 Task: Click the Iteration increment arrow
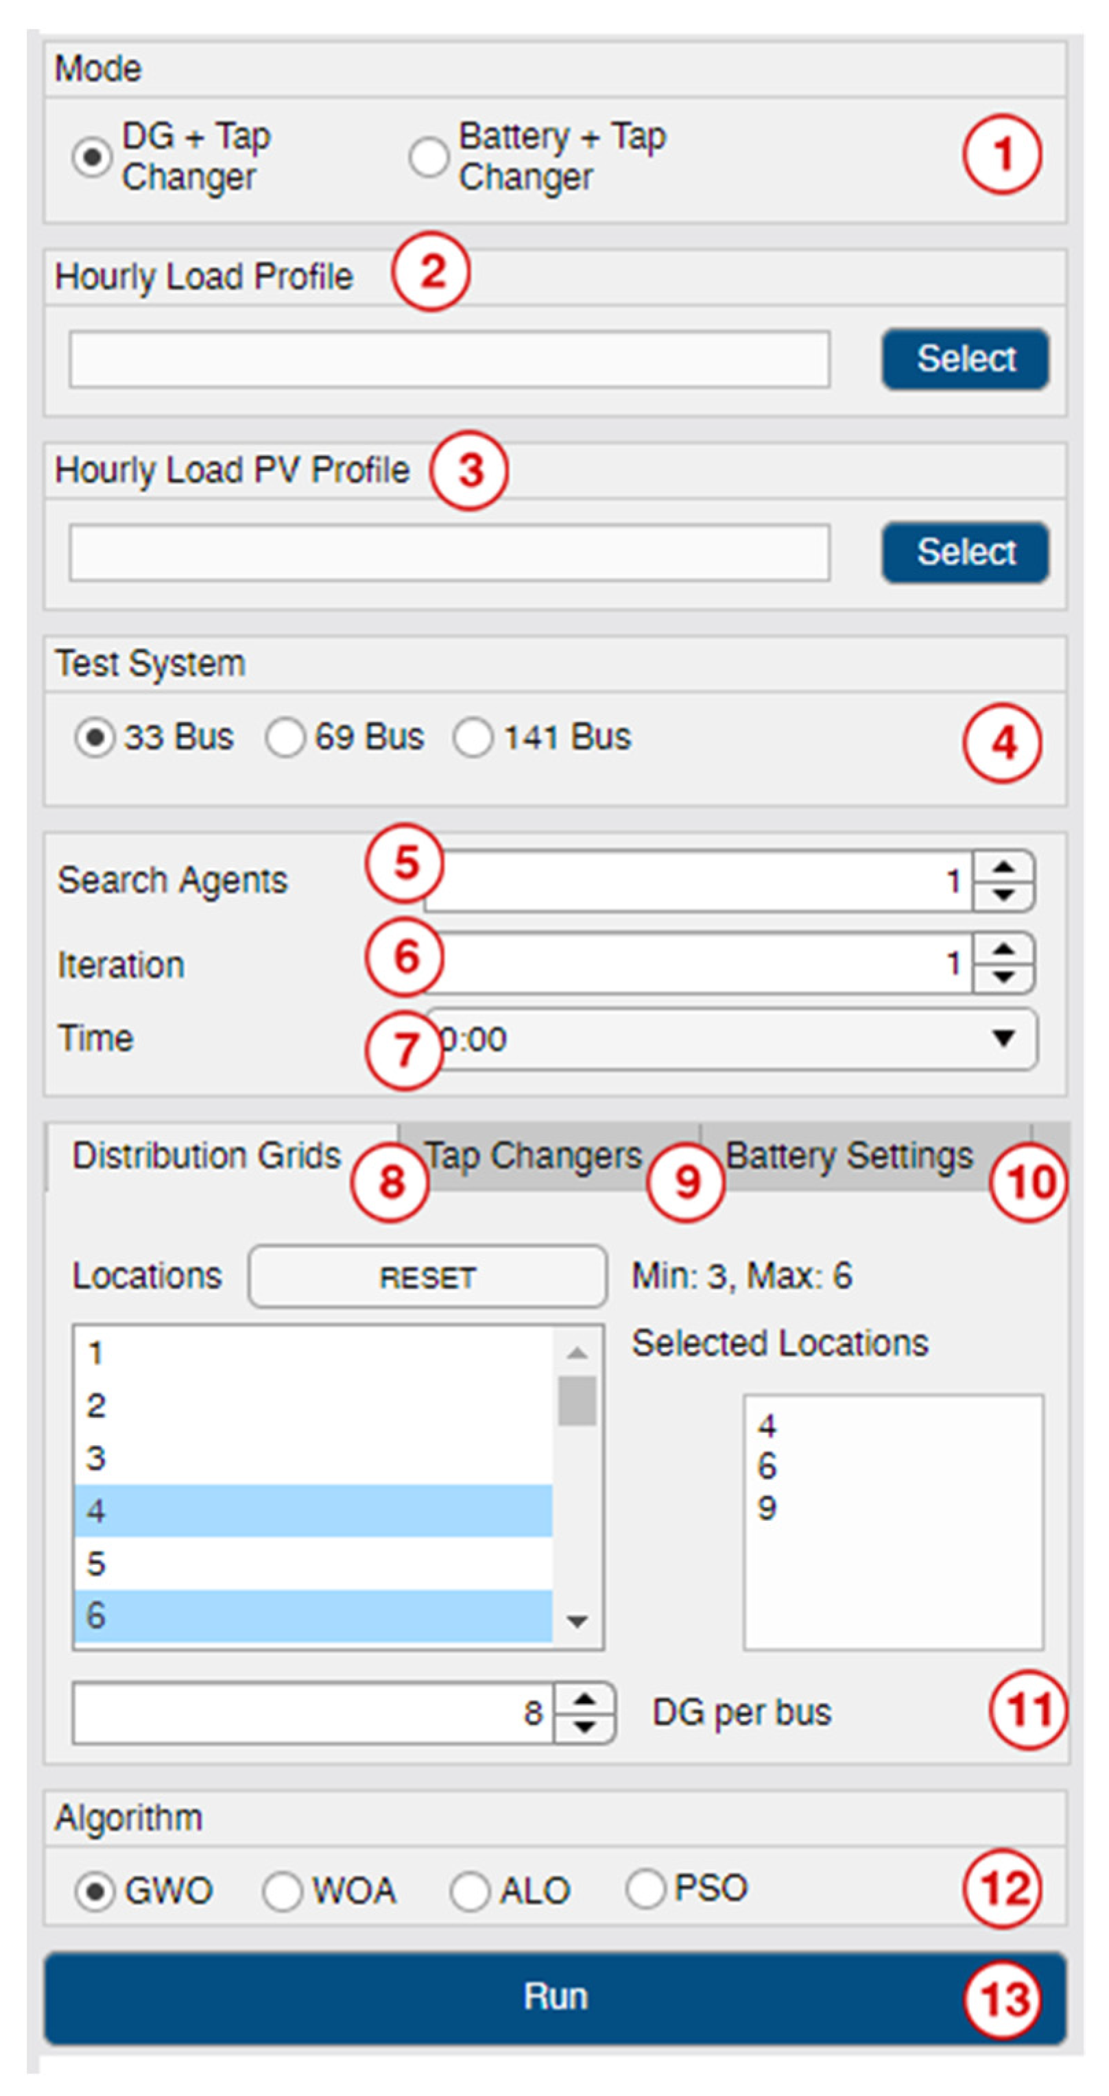point(1003,949)
